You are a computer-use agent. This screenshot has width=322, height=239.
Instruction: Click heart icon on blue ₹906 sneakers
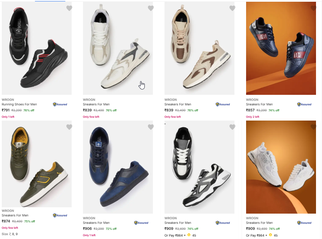tap(151, 127)
